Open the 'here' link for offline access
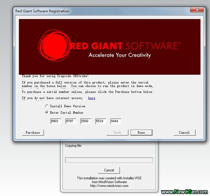The height and width of the screenshot is (196, 210). (x=92, y=98)
